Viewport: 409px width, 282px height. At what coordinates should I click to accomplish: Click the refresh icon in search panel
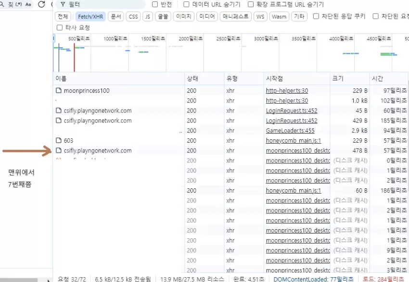click(x=41, y=4)
